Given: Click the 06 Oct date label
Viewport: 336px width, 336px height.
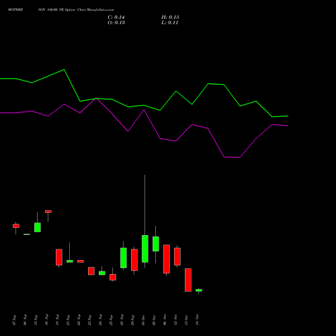Looking at the screenshot, I should coord(165,320).
